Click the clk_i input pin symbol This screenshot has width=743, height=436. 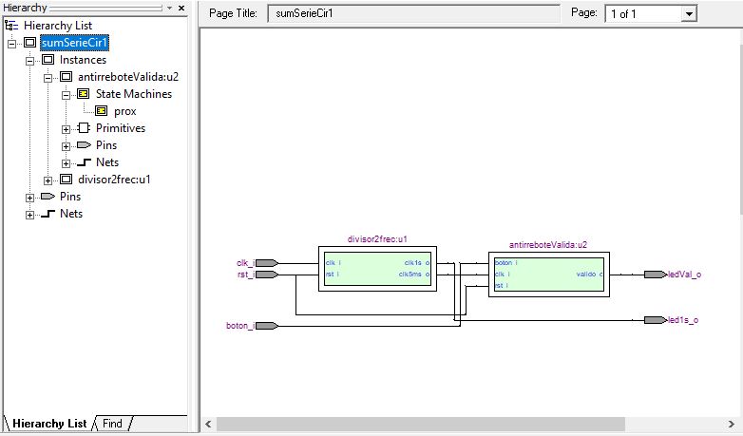point(267,263)
